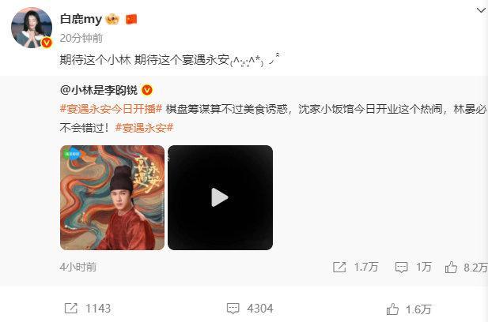Screen dimensions: 488x322
Task: Open the 4304 comments icon
Action: (233, 309)
